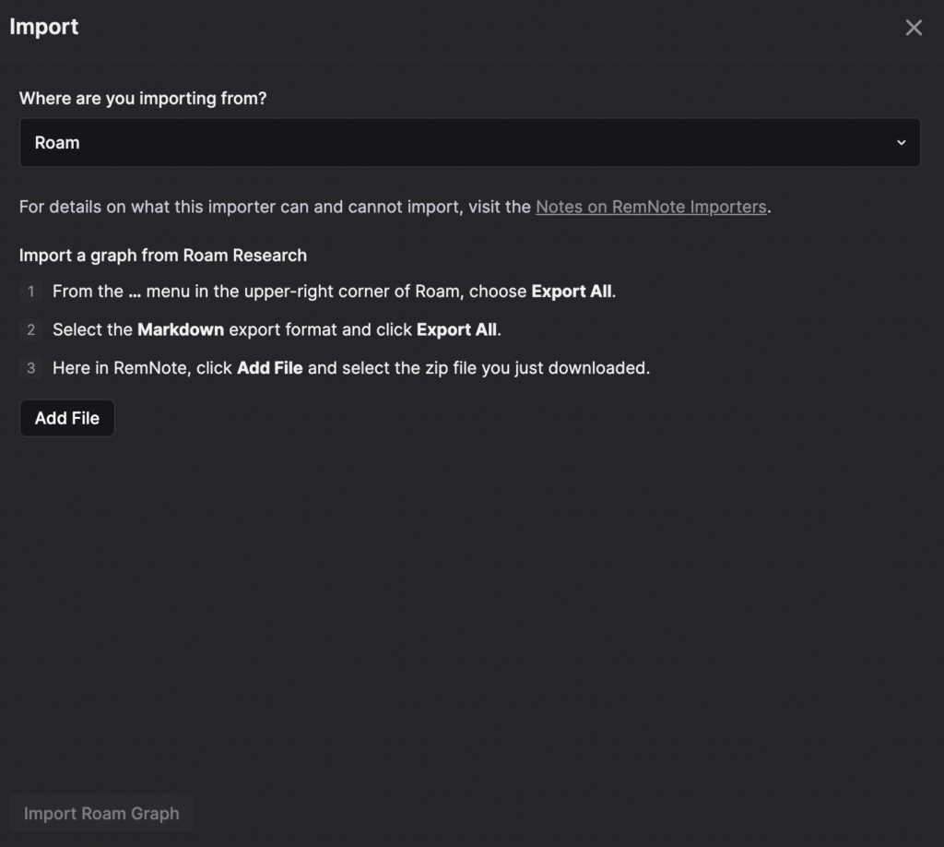Click the step 2 number badge

point(30,329)
